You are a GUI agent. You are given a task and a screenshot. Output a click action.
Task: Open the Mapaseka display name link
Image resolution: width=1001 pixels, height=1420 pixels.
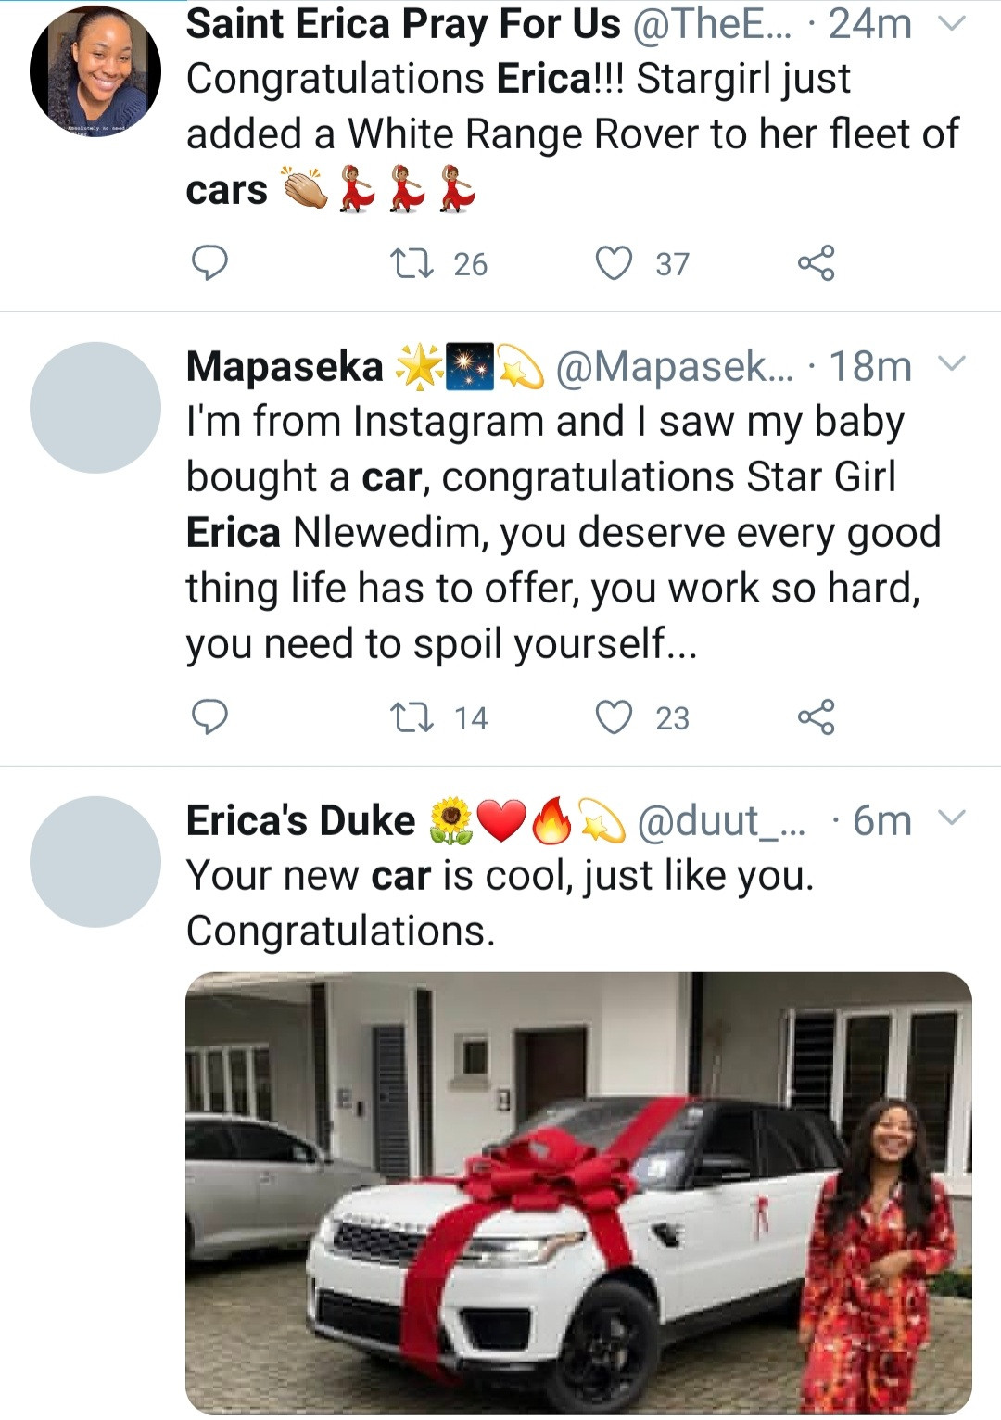tap(285, 366)
